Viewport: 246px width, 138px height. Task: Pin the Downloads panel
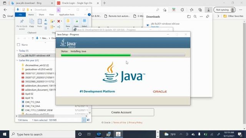tap(208, 16)
